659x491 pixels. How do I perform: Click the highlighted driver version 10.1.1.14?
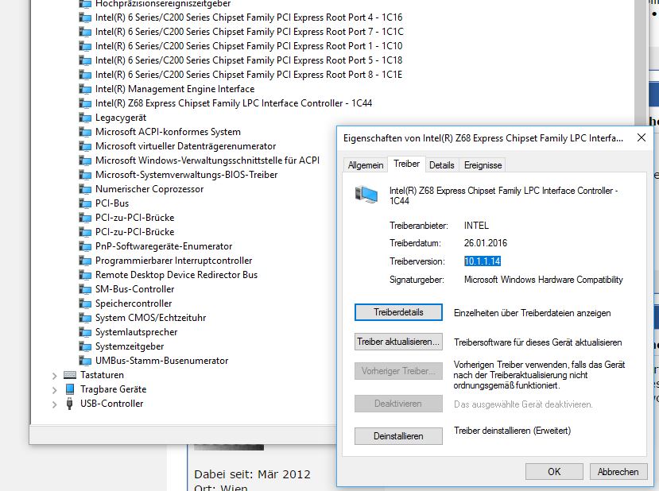pyautogui.click(x=482, y=261)
